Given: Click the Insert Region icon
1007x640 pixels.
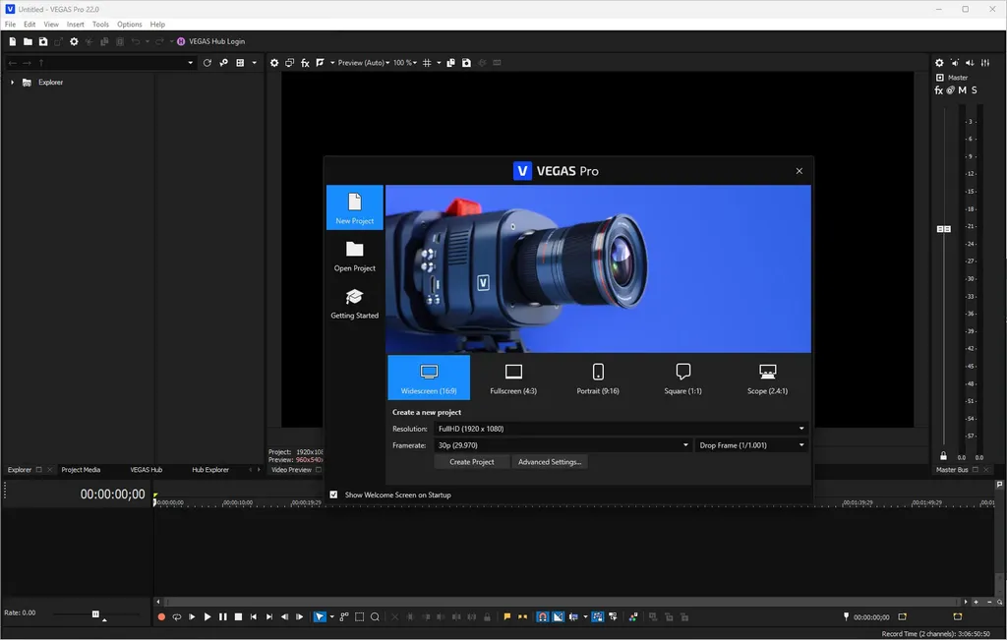Looking at the screenshot, I should (x=523, y=616).
